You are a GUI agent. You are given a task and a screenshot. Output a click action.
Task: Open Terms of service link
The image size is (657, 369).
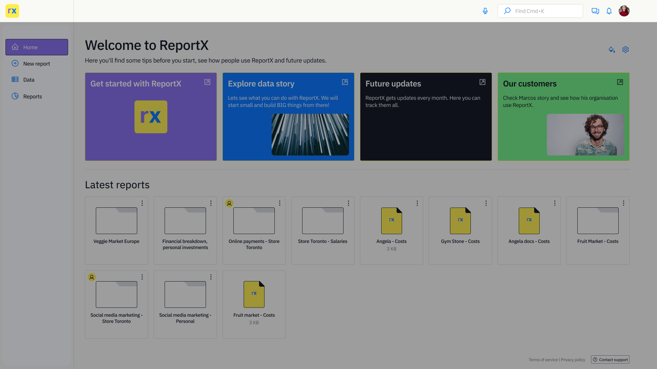tap(543, 360)
